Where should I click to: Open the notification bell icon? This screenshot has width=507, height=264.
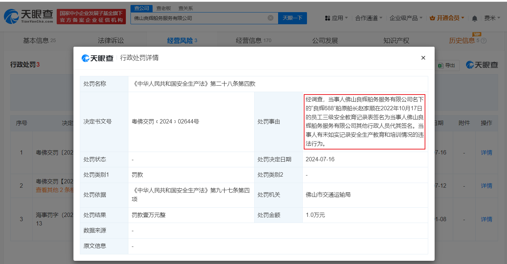[475, 17]
